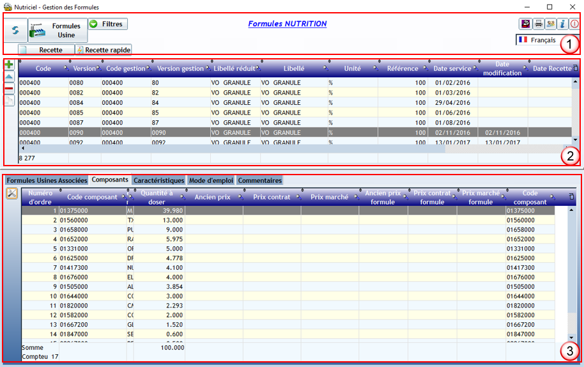Select component code 01847000
The image size is (584, 367).
click(73, 334)
